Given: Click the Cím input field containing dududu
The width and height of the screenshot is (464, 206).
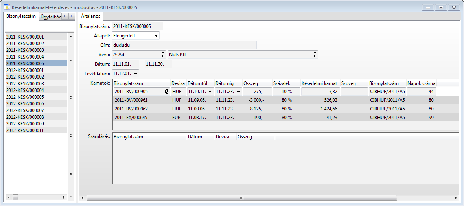Looking at the screenshot, I should click(x=184, y=45).
